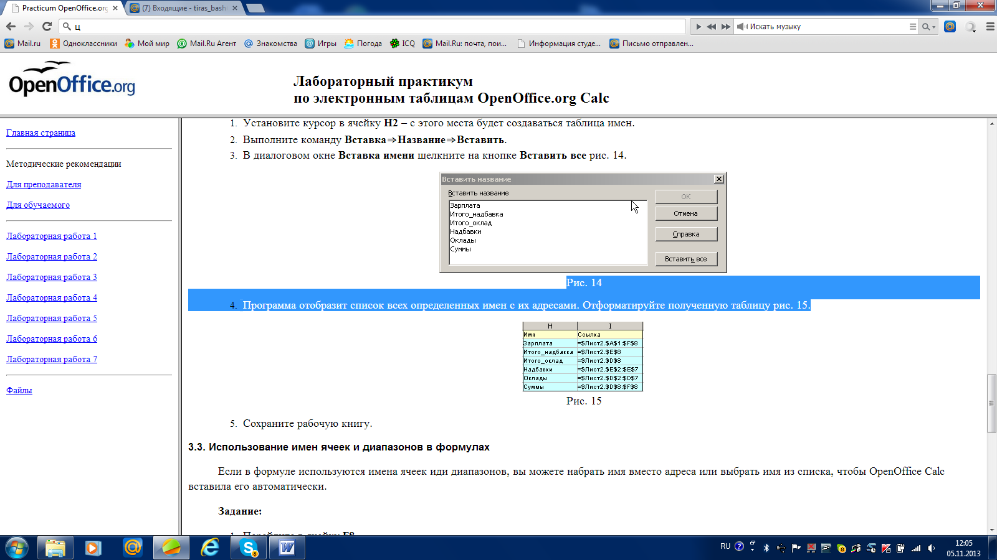This screenshot has height=560, width=997.
Task: Click the page vertical scrollbar thumb
Action: [991, 403]
